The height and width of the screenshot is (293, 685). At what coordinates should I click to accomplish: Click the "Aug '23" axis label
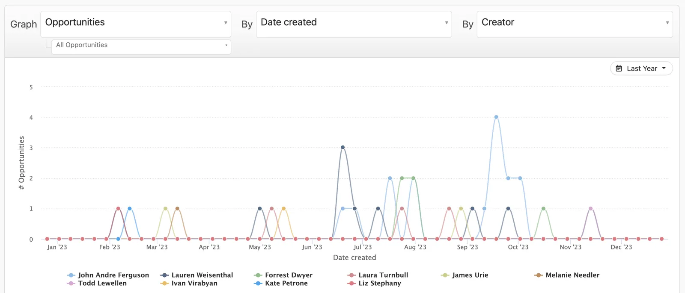point(415,247)
